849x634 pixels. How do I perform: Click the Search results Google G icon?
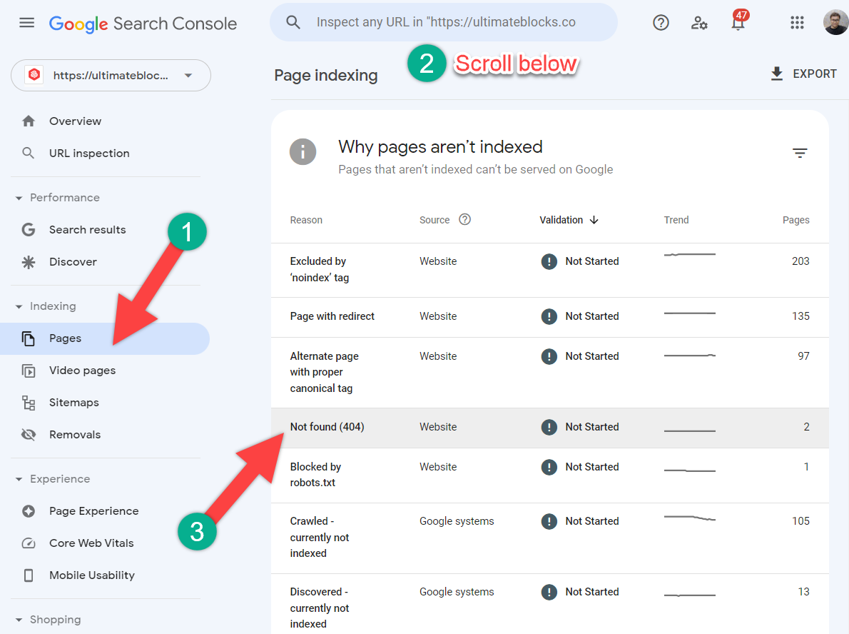(28, 230)
